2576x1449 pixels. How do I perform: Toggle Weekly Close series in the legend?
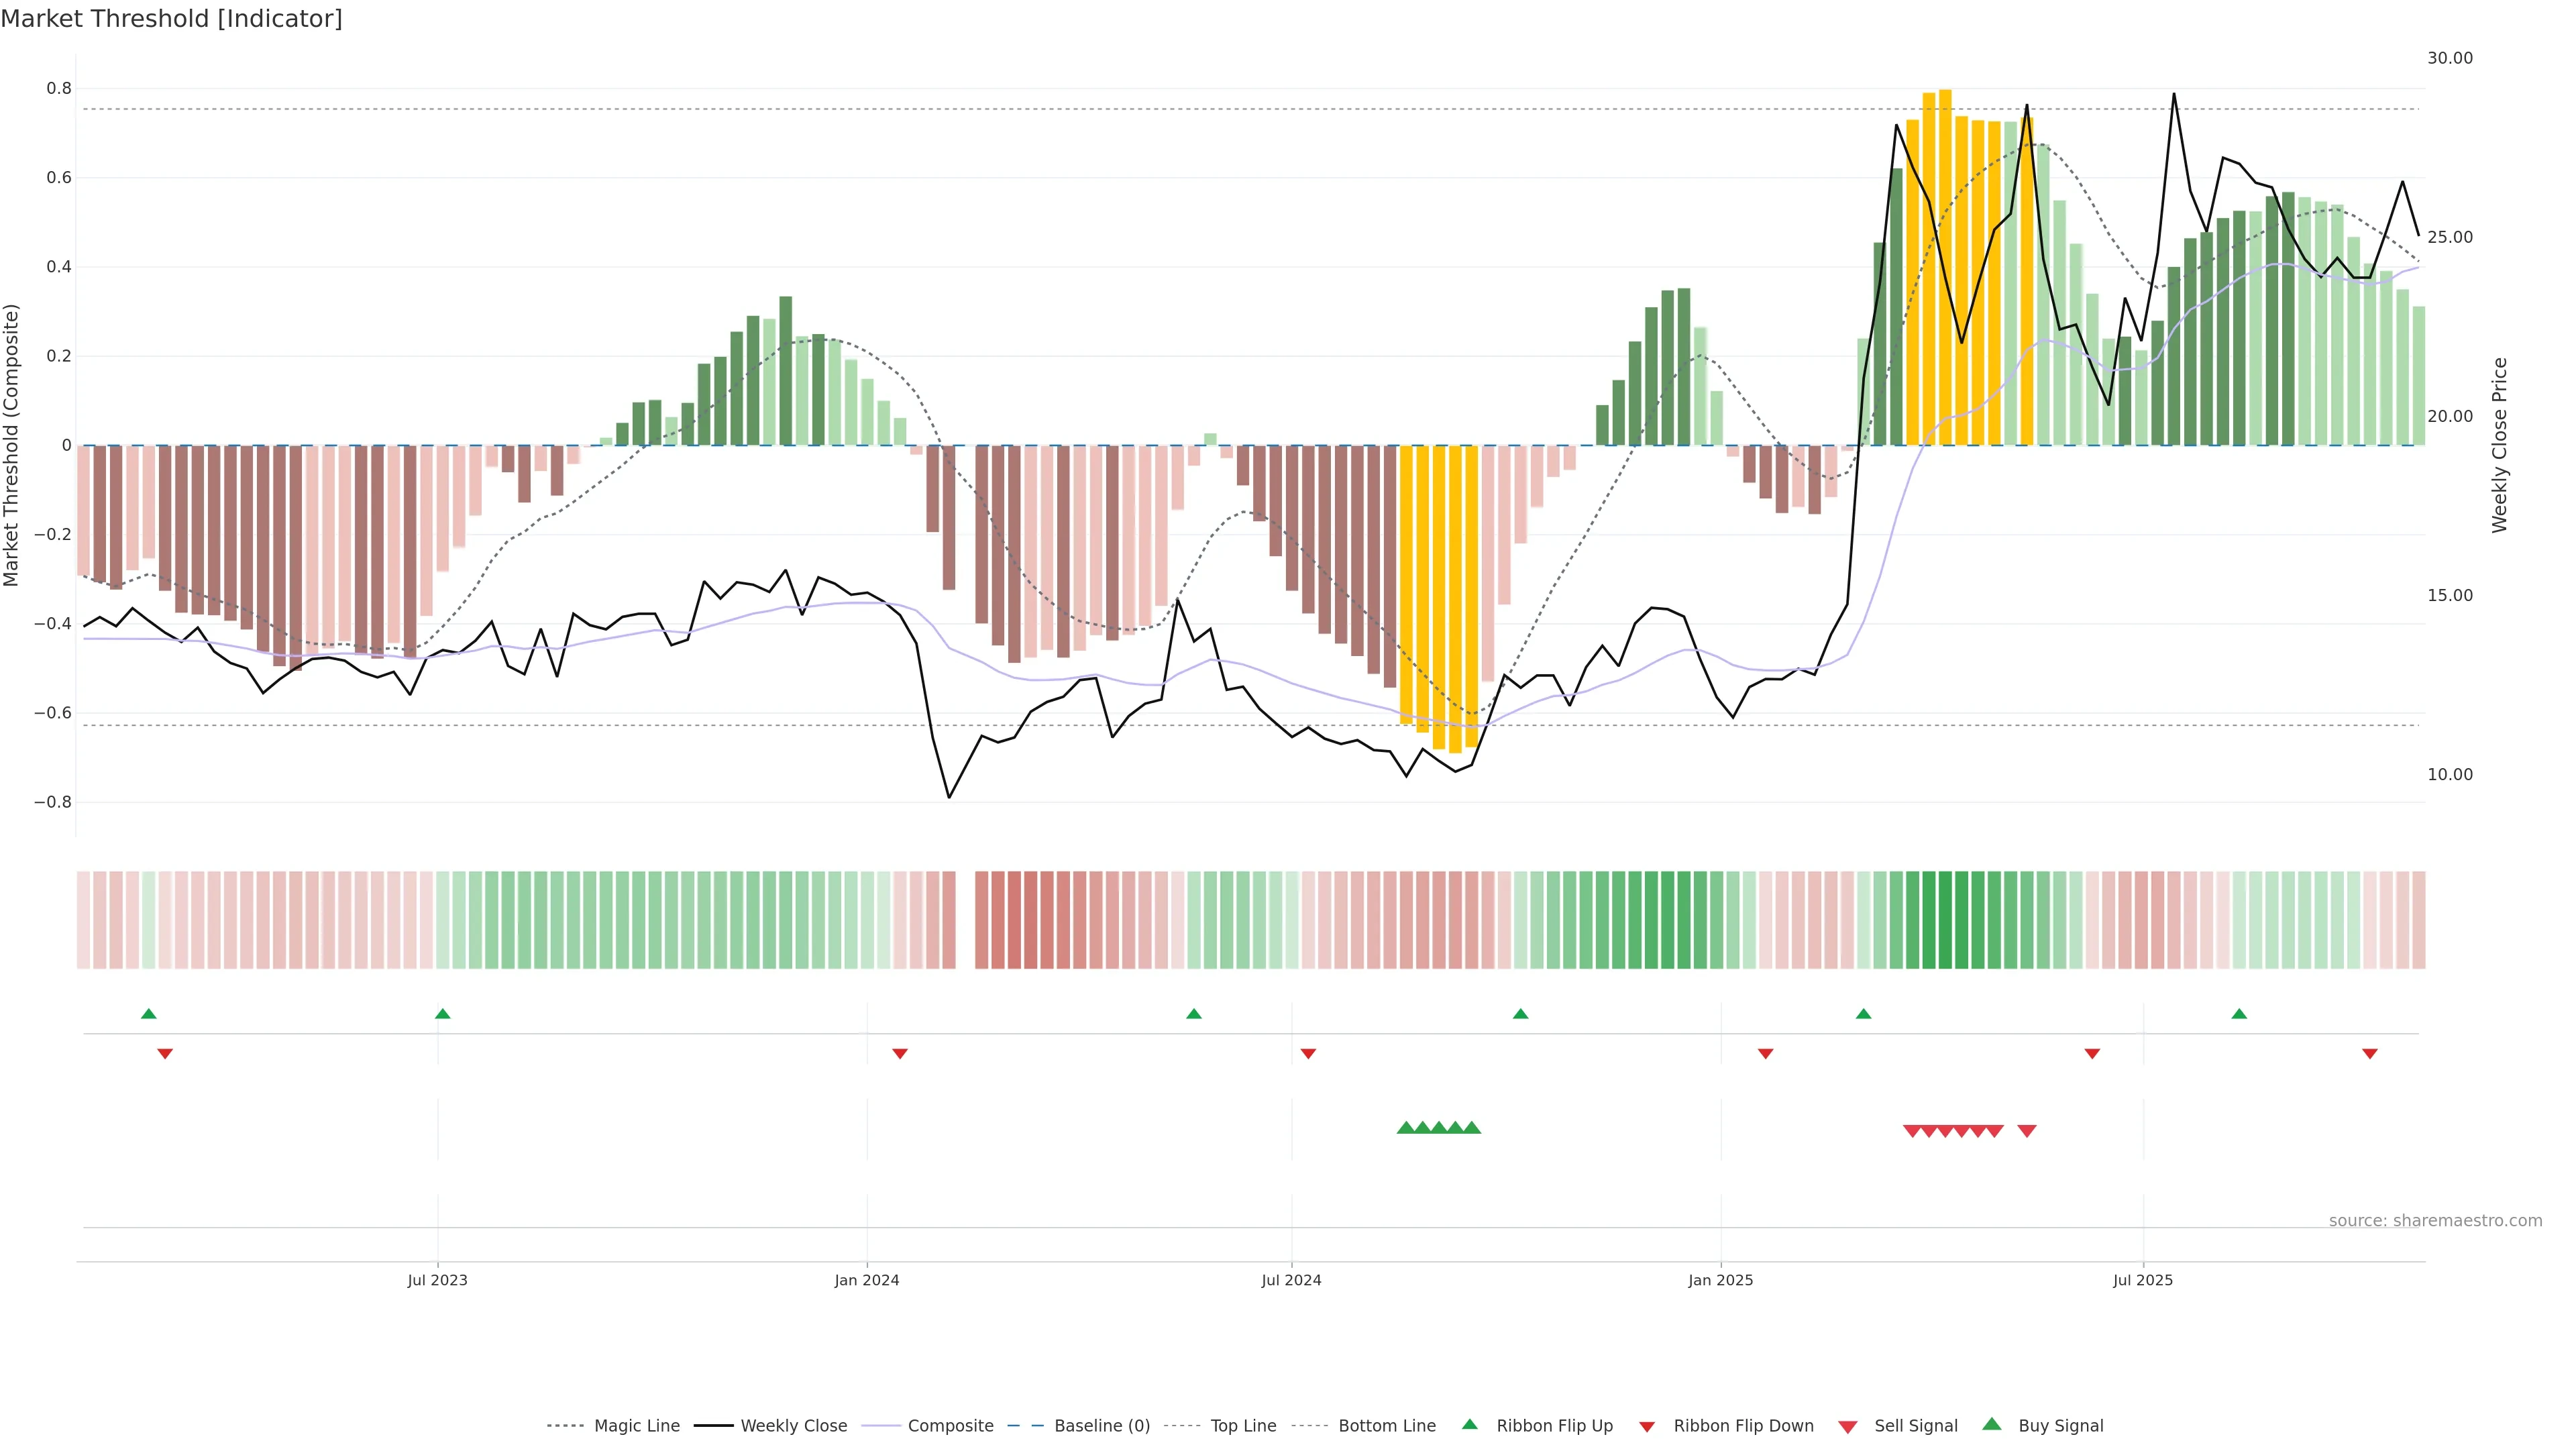click(793, 1426)
